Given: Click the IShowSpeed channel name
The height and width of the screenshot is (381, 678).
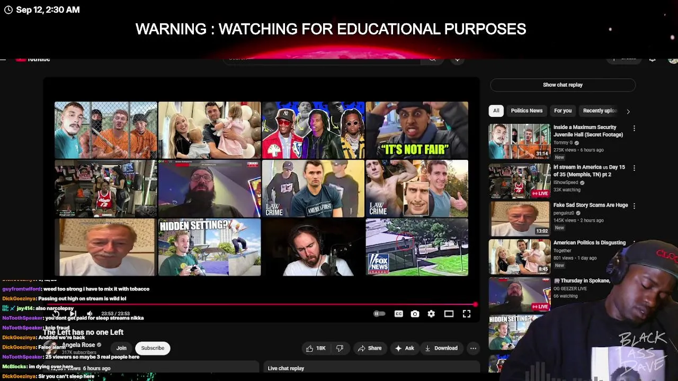Looking at the screenshot, I should [x=566, y=183].
